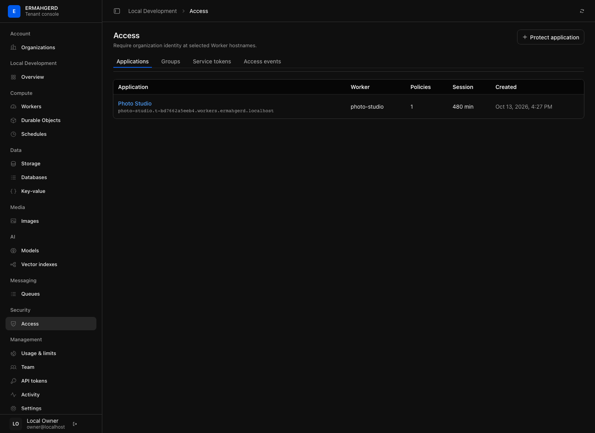
Task: Click the Created column header
Action: click(x=506, y=87)
